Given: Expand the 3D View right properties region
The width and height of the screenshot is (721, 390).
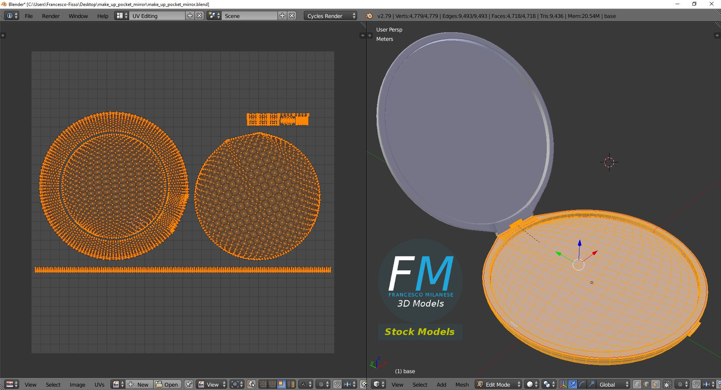Looking at the screenshot, I should pos(717,35).
